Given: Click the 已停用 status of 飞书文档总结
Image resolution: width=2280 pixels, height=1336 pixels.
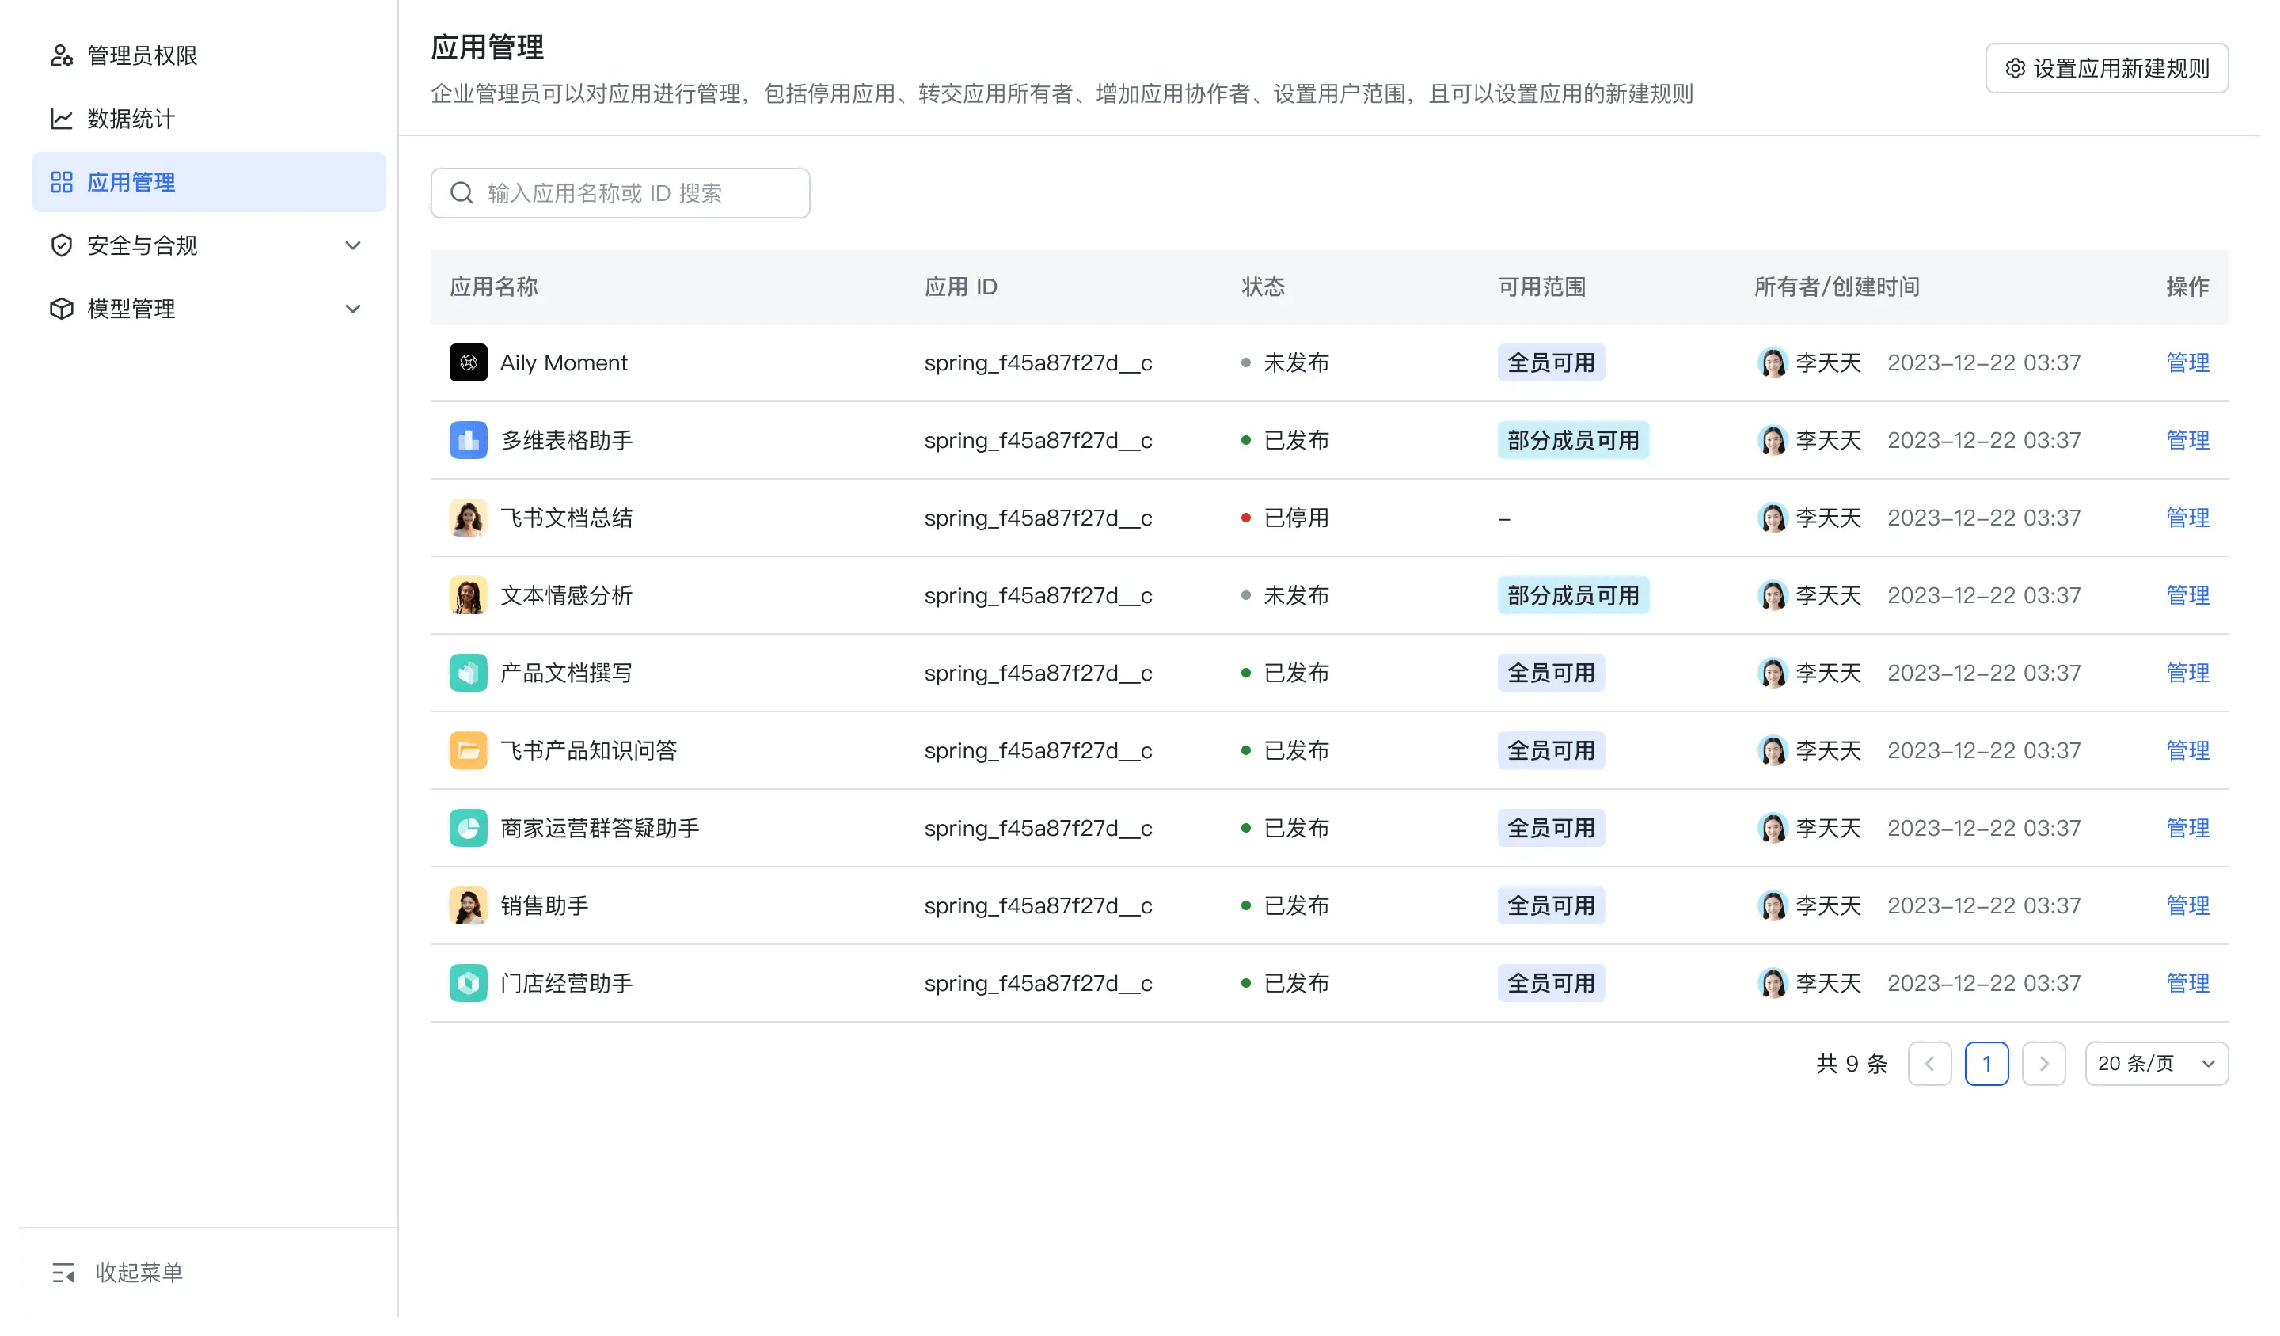Looking at the screenshot, I should click(x=1304, y=525).
